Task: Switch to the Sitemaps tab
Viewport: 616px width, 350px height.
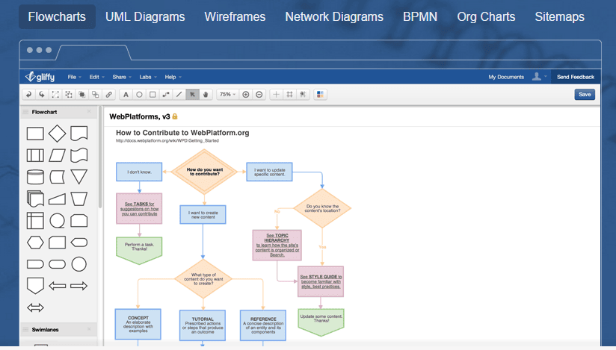Action: coord(559,17)
